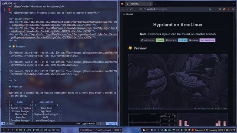Viewport: 237px width, 133px height.
Task: Click the README.md NVIM window title in Waybar
Action: click(x=100, y=130)
